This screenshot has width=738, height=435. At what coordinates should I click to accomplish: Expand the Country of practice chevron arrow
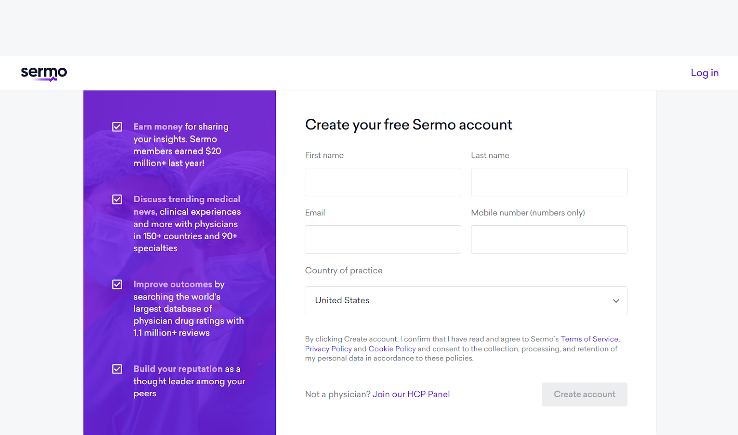click(x=616, y=301)
